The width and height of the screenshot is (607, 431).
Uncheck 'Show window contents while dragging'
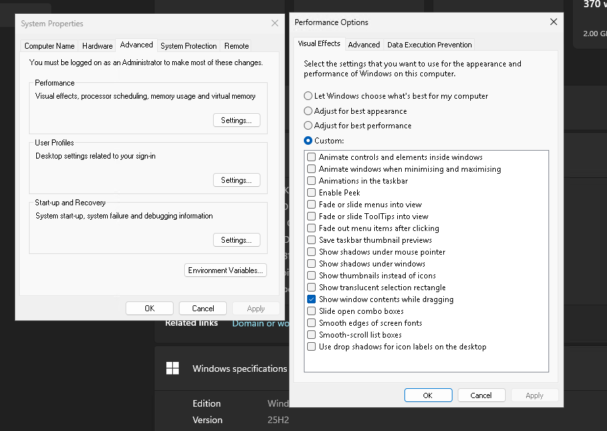(312, 299)
